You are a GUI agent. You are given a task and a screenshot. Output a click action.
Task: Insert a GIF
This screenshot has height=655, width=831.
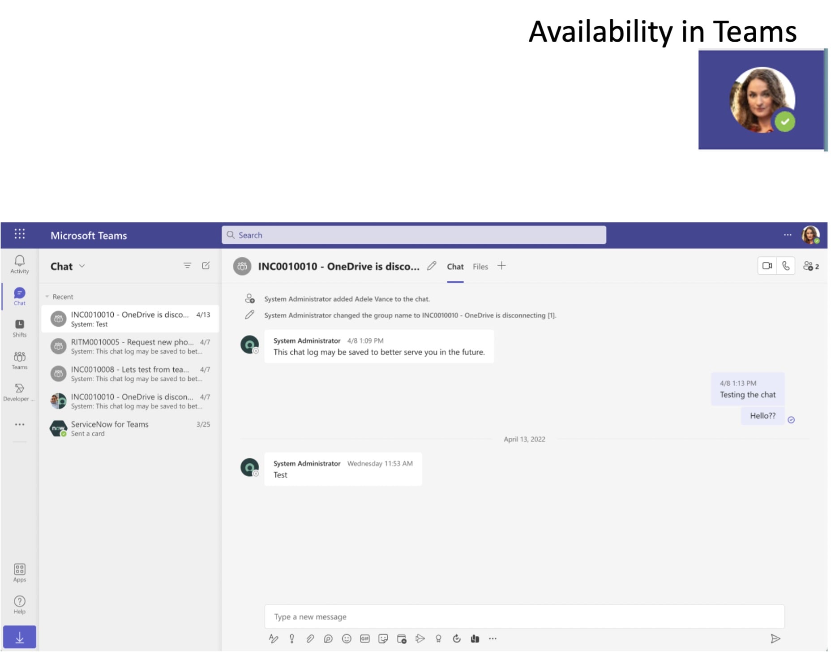point(365,639)
